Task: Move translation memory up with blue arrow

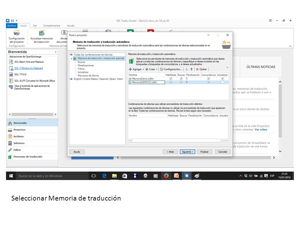Action: point(192,69)
